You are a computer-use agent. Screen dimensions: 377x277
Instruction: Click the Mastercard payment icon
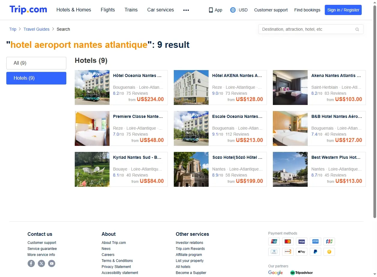pos(288,242)
